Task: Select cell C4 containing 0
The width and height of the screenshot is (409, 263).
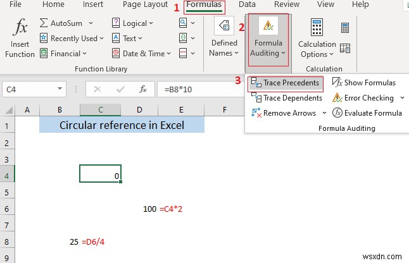Action: (x=101, y=173)
